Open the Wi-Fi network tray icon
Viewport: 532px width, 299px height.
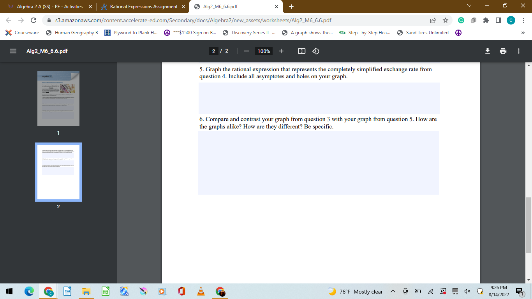430,292
